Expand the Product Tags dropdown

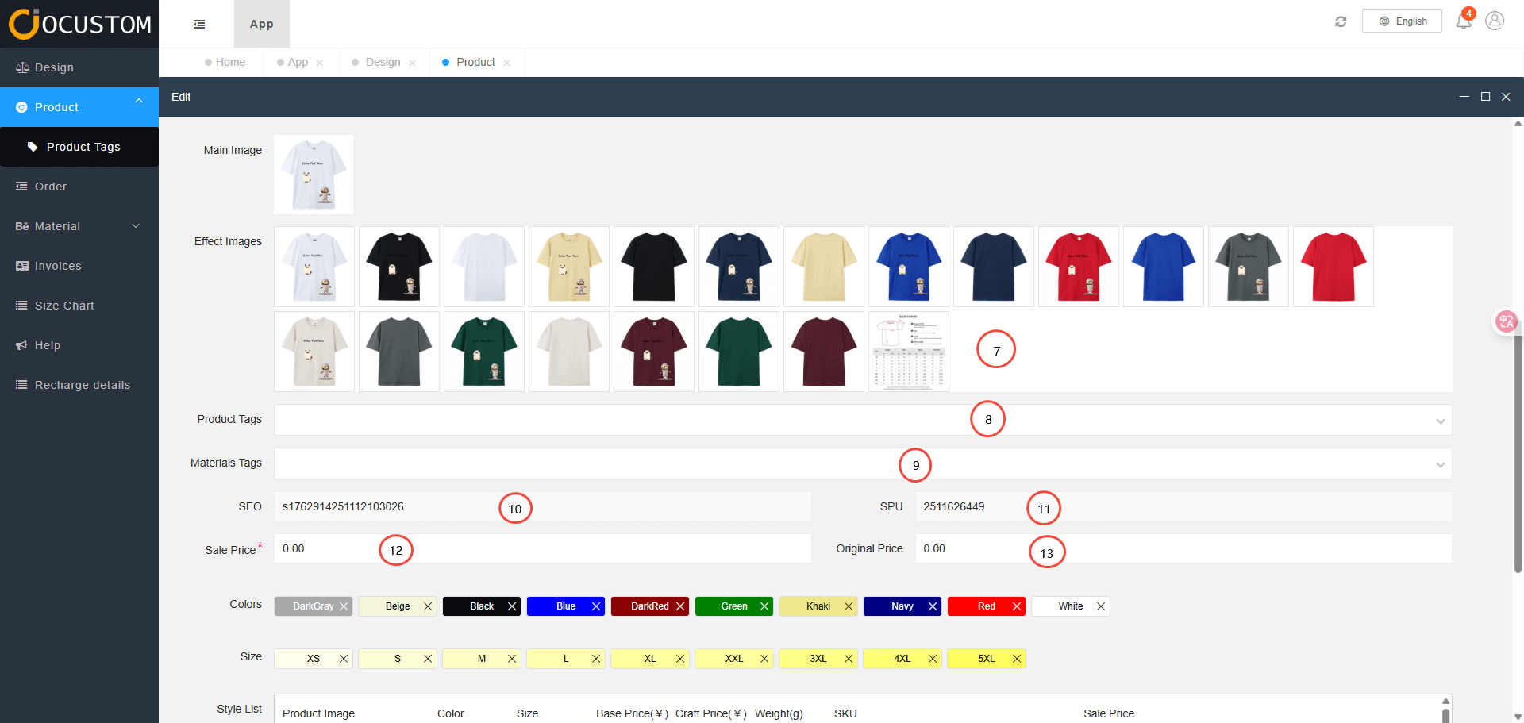pos(1440,421)
